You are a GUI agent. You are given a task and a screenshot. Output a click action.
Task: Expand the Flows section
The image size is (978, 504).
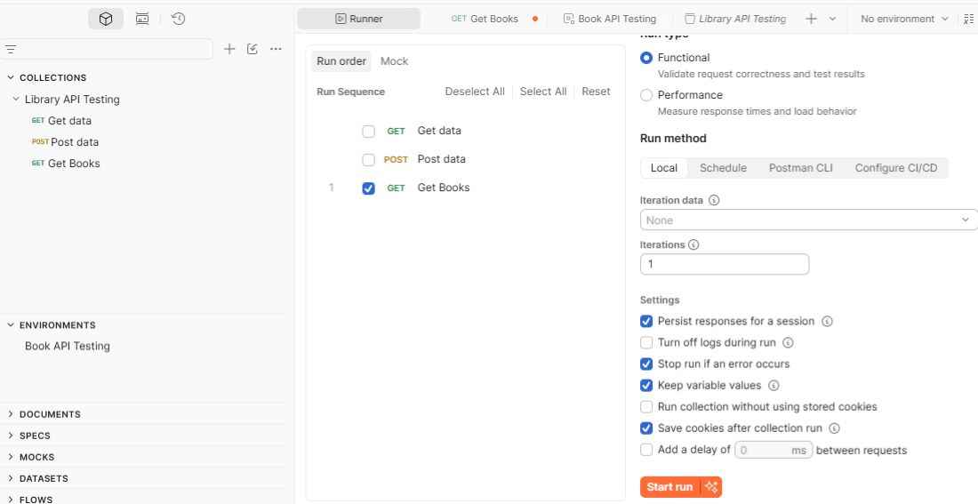click(11, 499)
